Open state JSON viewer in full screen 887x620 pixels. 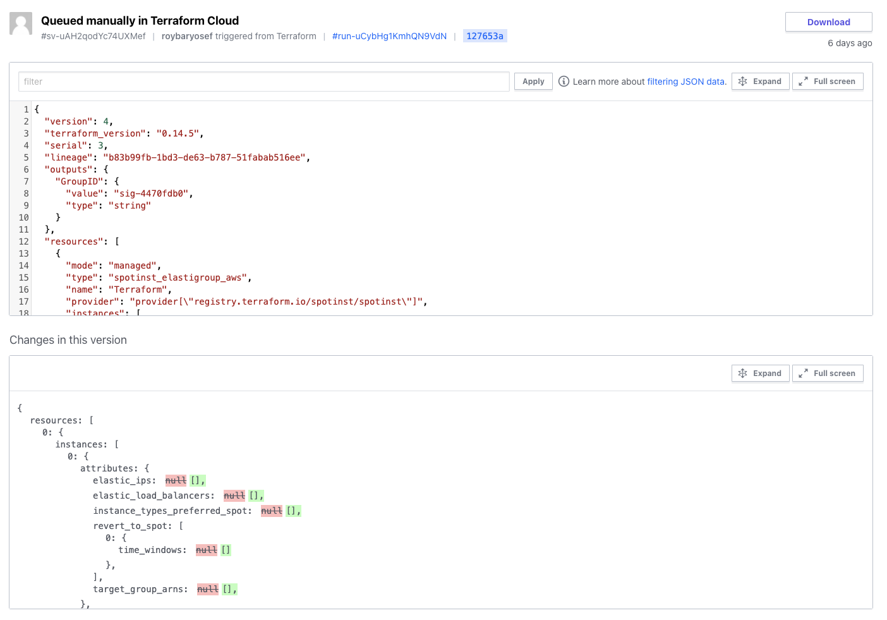click(827, 82)
